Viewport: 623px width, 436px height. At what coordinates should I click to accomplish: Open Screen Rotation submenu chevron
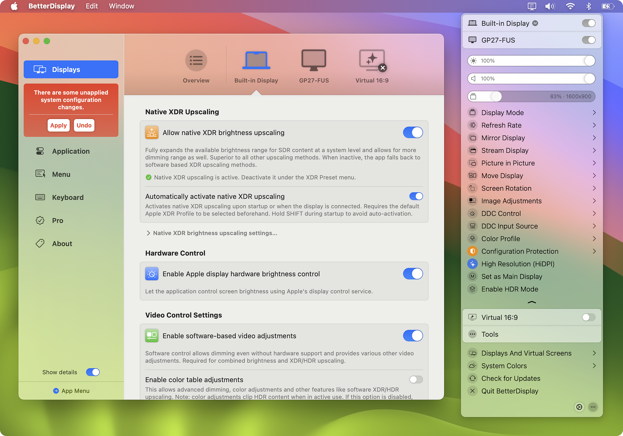tap(594, 188)
